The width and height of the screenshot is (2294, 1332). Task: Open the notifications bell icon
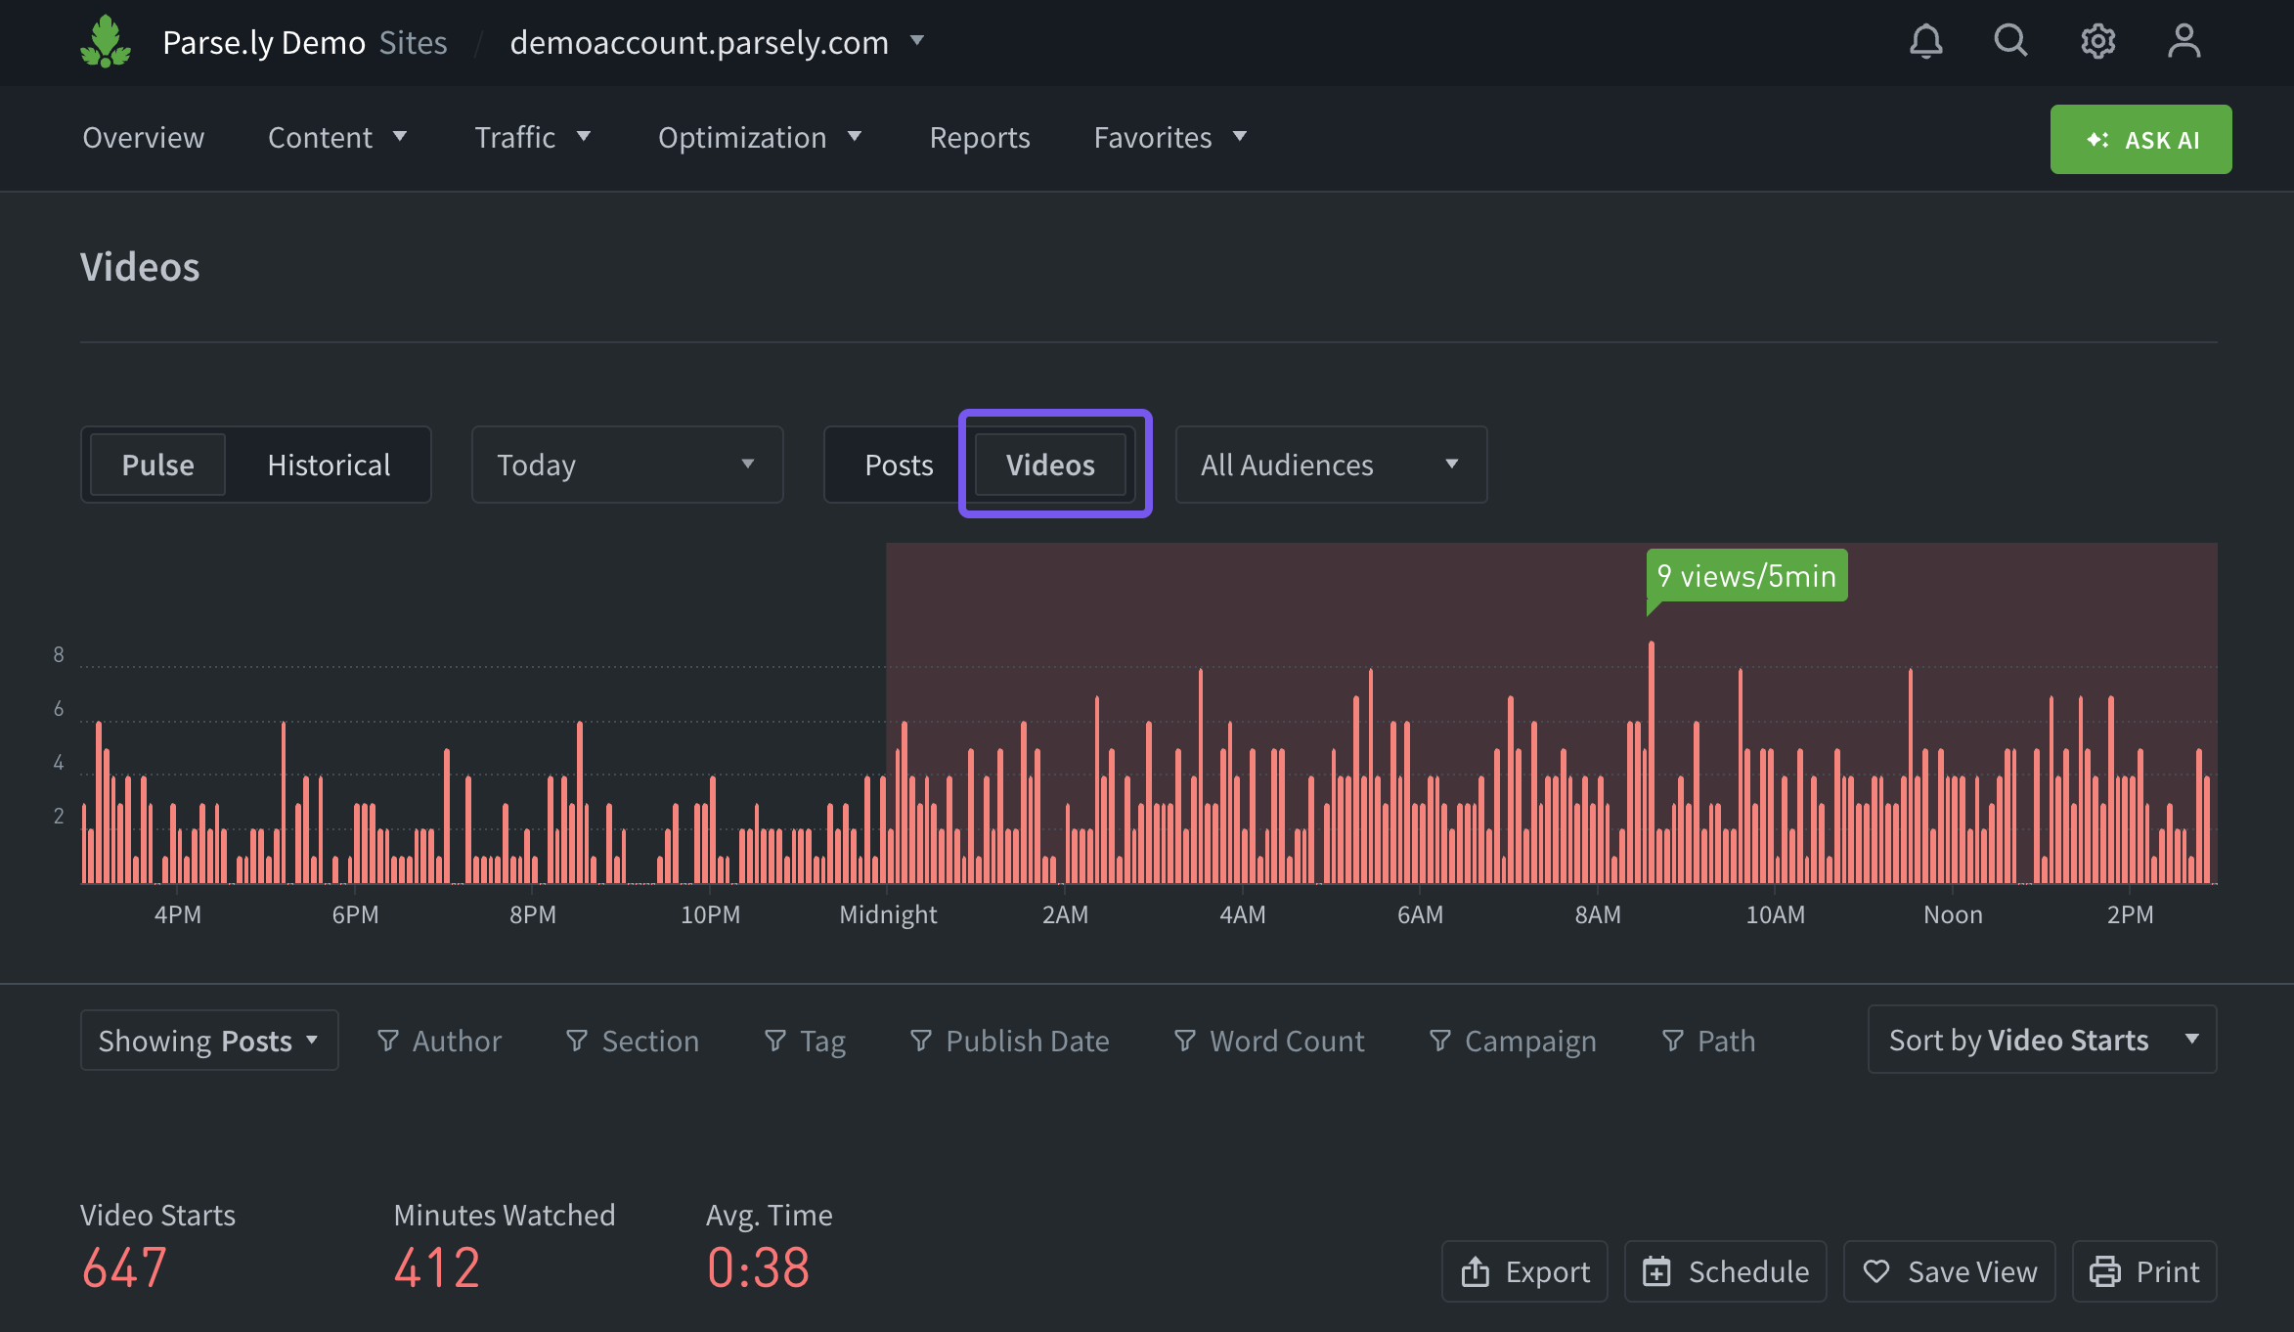click(1925, 41)
